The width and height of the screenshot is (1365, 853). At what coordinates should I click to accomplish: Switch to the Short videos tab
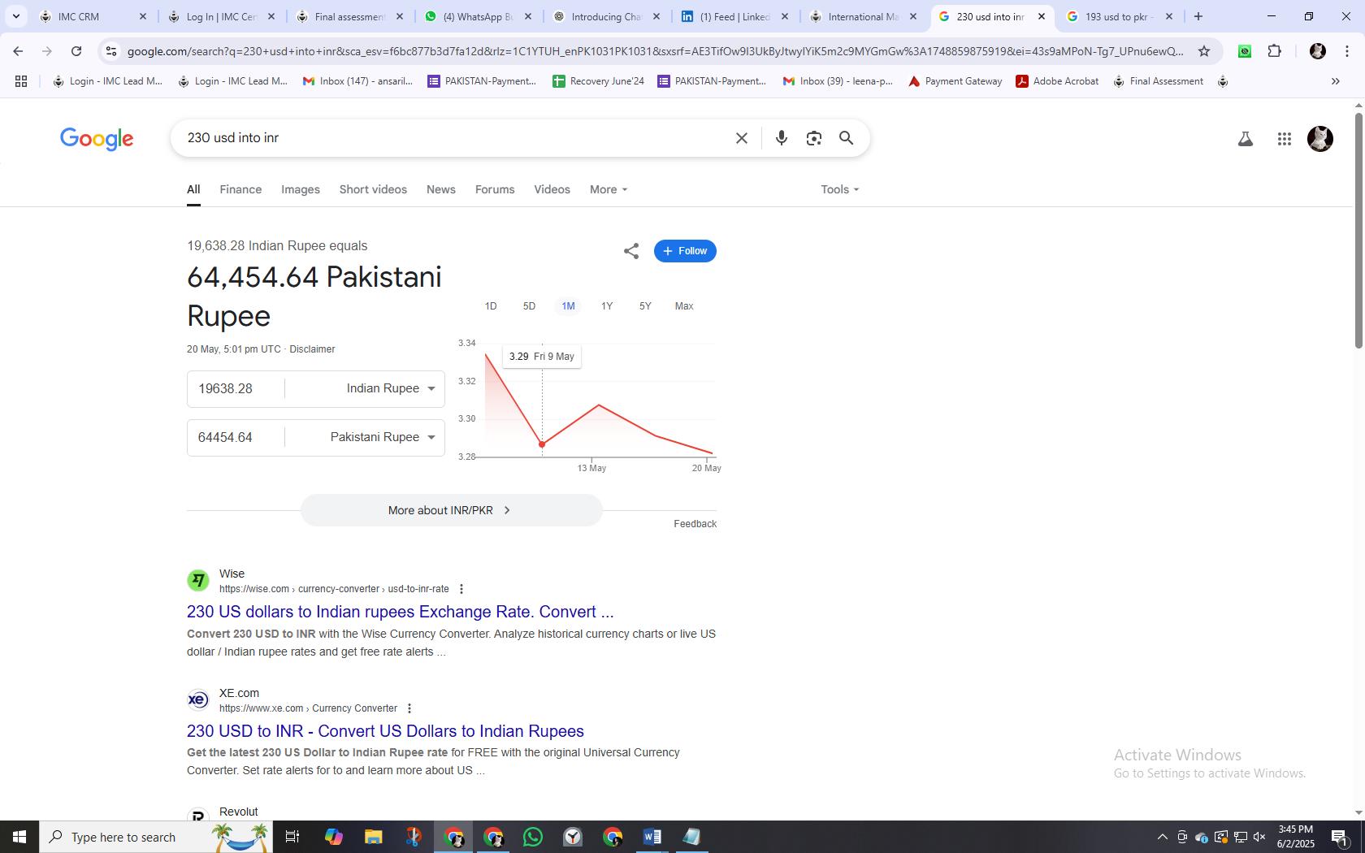[x=373, y=189]
